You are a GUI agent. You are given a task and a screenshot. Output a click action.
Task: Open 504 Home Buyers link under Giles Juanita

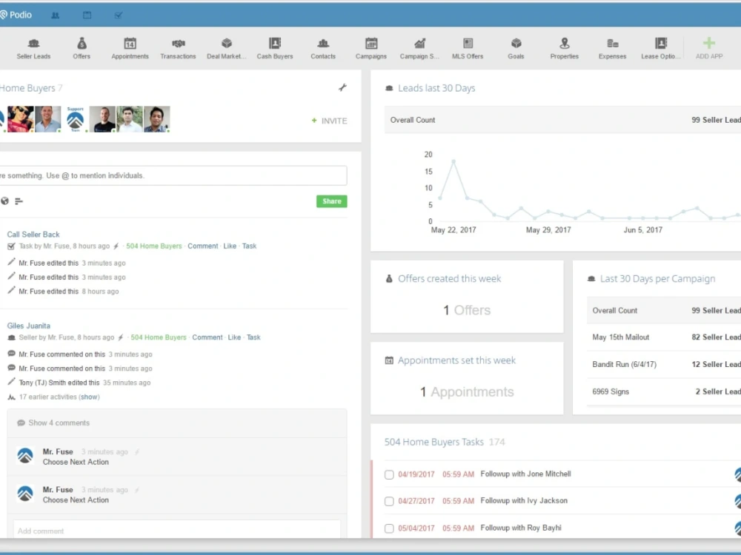pyautogui.click(x=159, y=337)
